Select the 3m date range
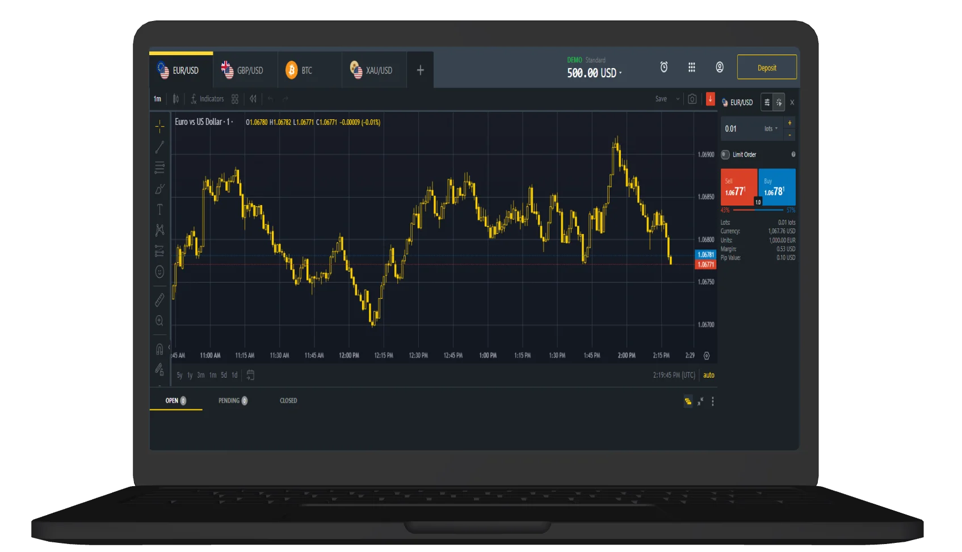 pyautogui.click(x=201, y=375)
